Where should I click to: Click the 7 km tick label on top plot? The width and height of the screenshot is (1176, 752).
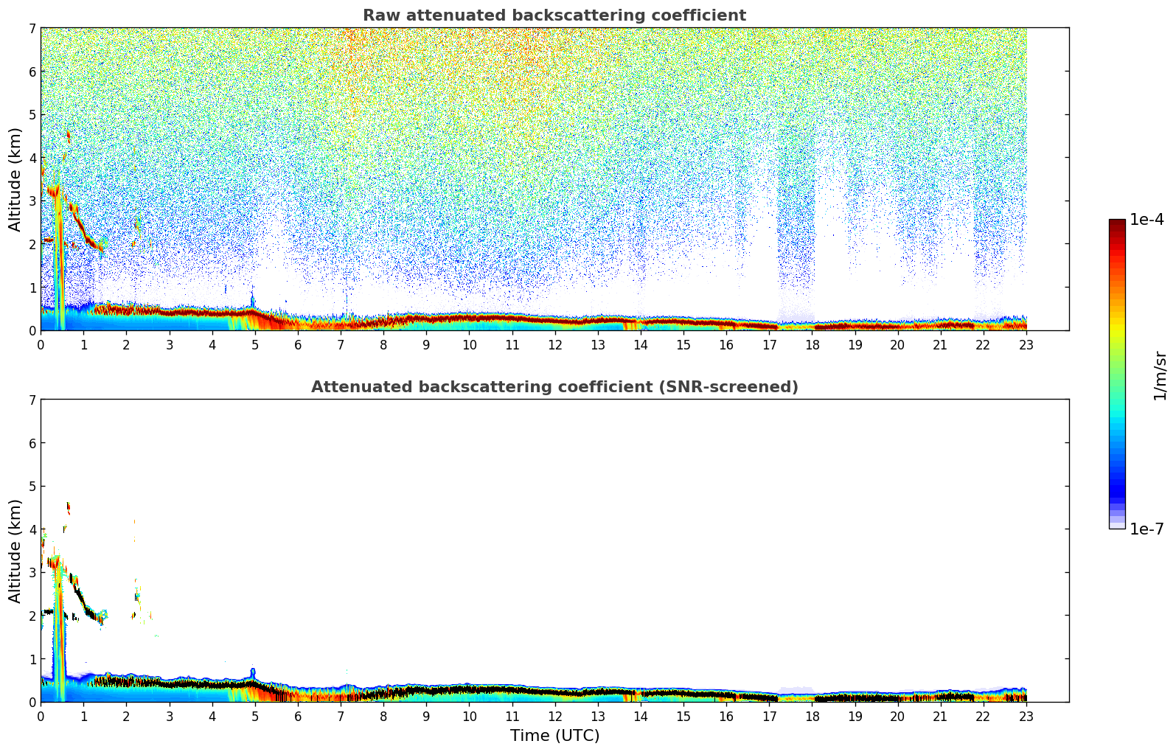coord(32,29)
